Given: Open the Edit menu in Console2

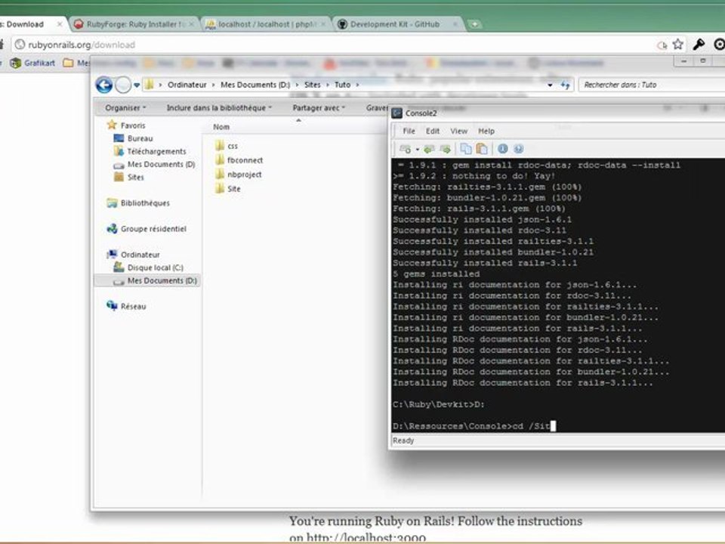Looking at the screenshot, I should pyautogui.click(x=432, y=131).
